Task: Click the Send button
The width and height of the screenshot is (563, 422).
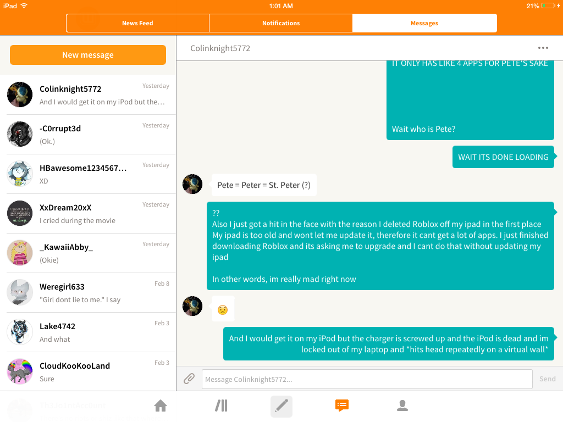Action: 547,379
